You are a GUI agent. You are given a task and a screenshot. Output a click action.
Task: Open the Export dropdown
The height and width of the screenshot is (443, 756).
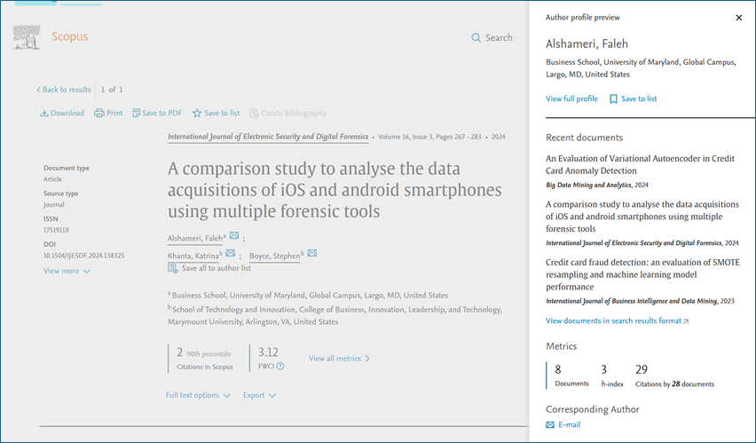click(259, 395)
